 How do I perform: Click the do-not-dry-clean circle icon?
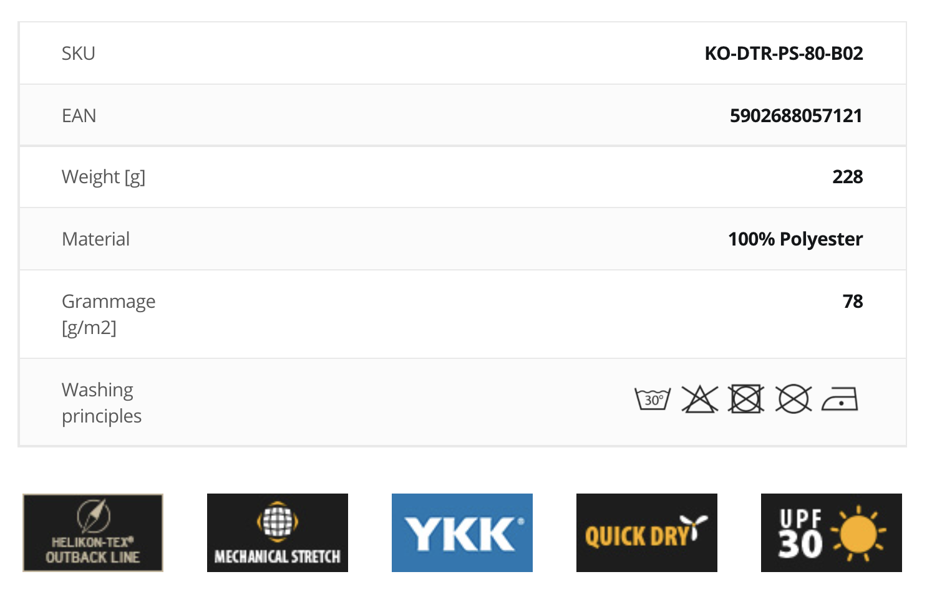(793, 399)
